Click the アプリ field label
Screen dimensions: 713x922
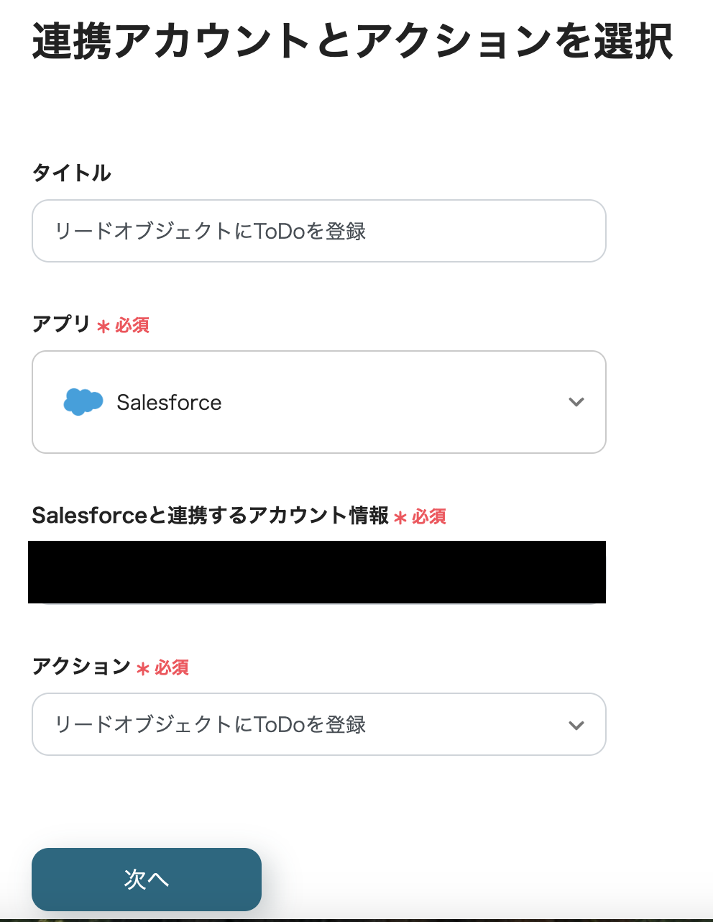[x=61, y=324]
